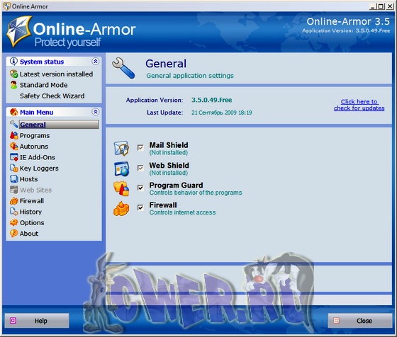Open Firewall from Main Menu

click(32, 201)
